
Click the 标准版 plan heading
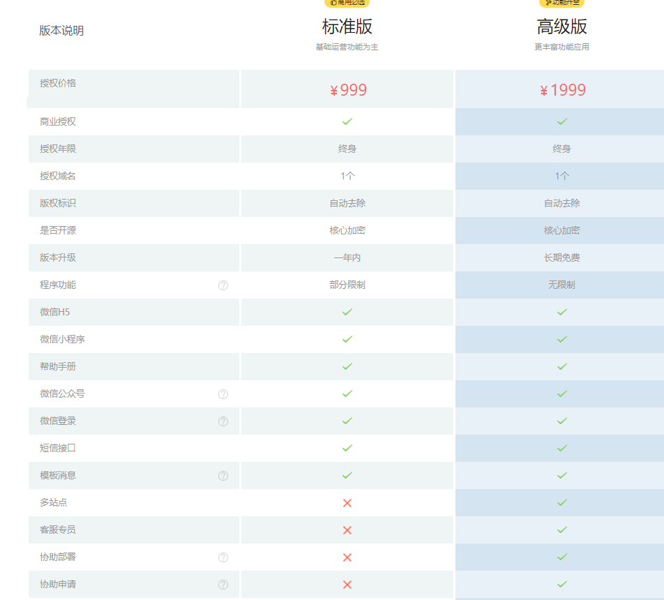[347, 27]
